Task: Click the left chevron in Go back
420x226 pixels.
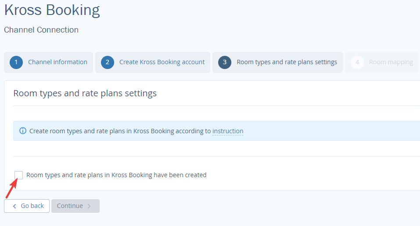Action: [14, 206]
